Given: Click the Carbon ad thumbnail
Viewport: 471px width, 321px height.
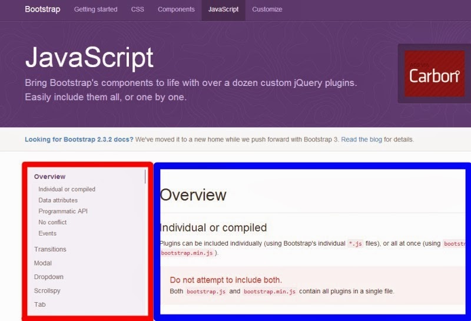Looking at the screenshot, I should [434, 74].
